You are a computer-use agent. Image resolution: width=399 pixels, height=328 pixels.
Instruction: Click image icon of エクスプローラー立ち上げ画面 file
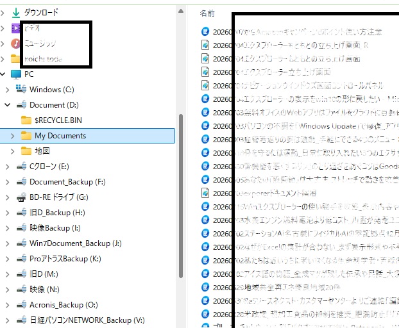pyautogui.click(x=205, y=72)
